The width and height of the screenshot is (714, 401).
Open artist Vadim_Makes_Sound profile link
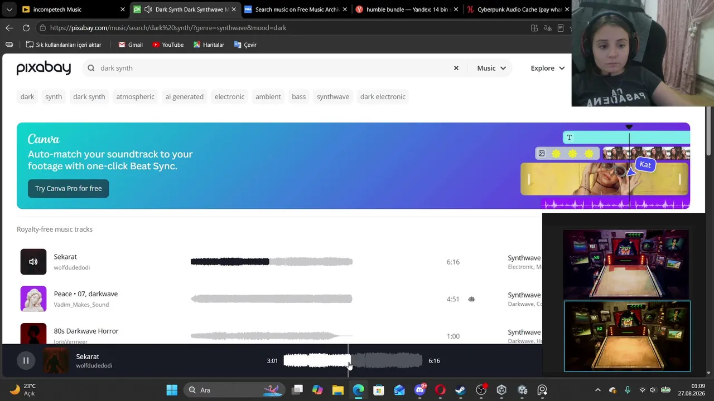click(81, 305)
